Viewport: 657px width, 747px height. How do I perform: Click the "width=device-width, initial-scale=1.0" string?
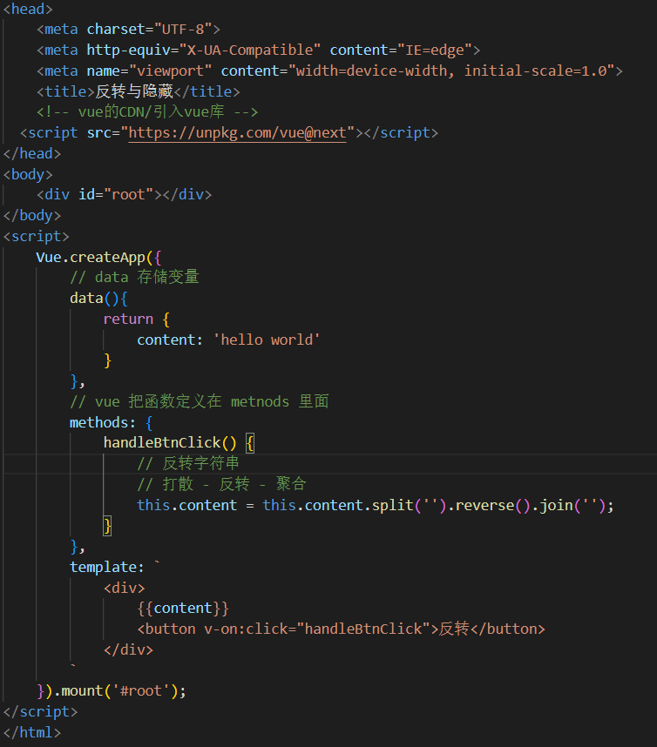[451, 71]
